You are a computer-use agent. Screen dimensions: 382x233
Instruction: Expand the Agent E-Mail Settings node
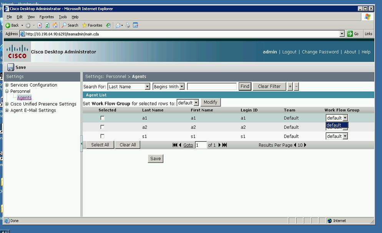point(7,110)
